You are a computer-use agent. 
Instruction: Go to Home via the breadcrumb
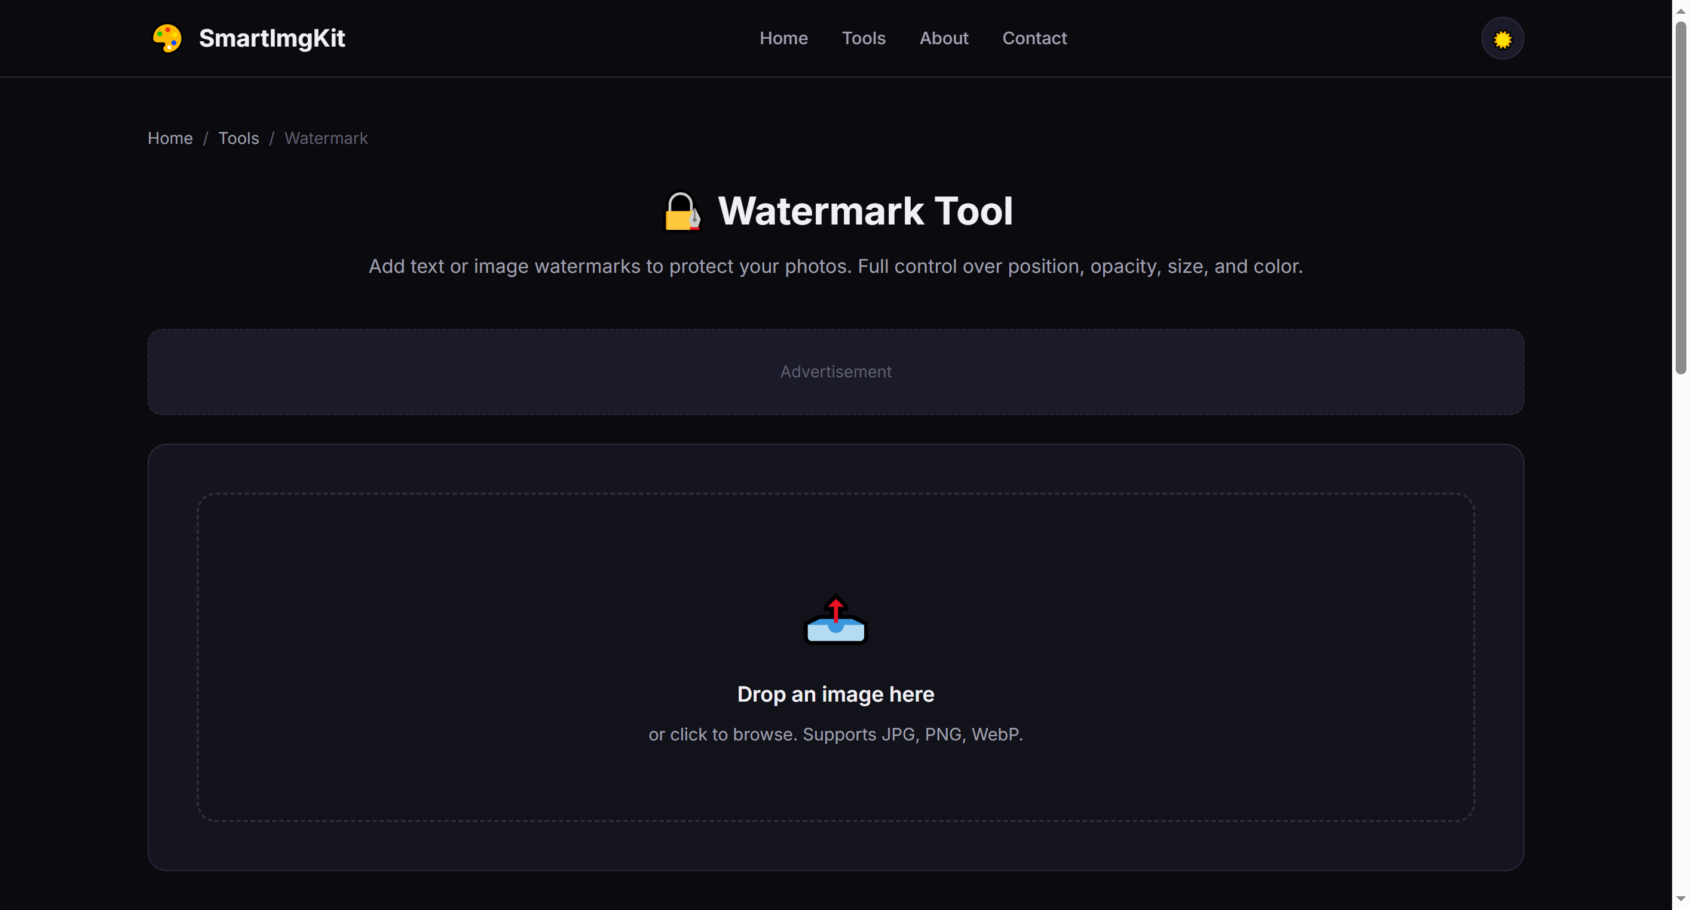(170, 139)
